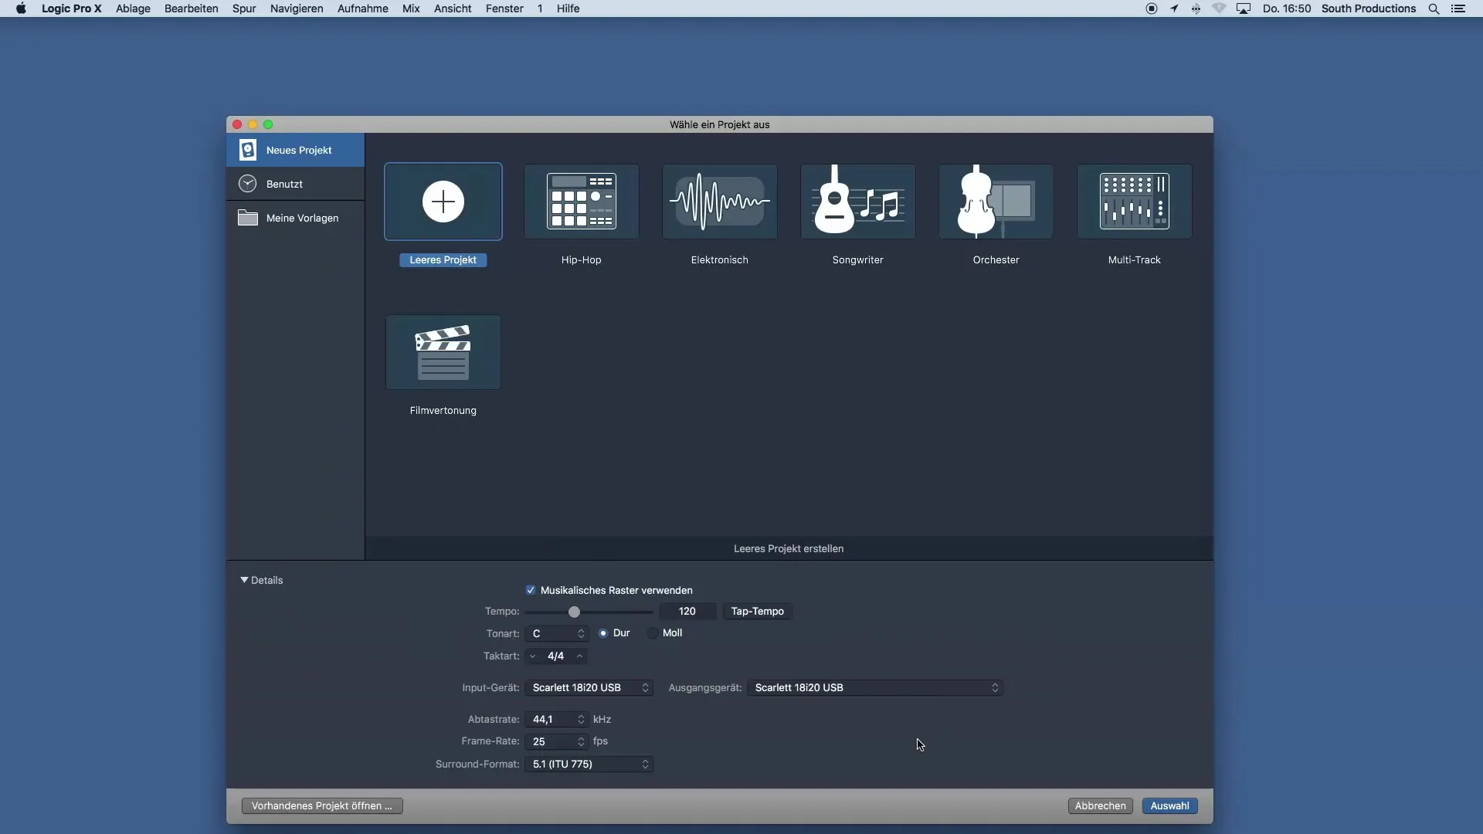This screenshot has height=834, width=1483.
Task: Open the Apple menu
Action: pyautogui.click(x=21, y=8)
